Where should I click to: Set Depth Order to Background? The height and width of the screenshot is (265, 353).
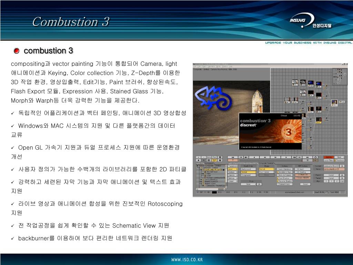click(x=249, y=169)
